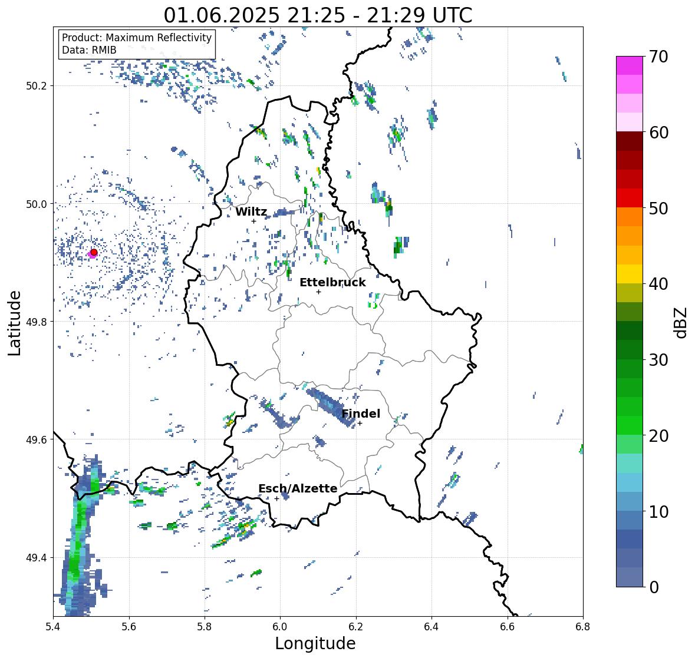Click the 49.4 latitude tick label
The width and height of the screenshot is (695, 658).
coord(37,558)
